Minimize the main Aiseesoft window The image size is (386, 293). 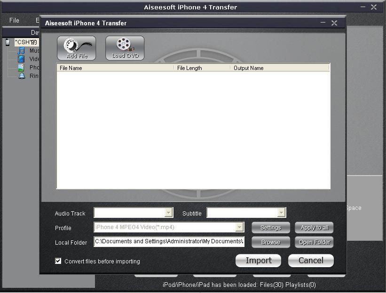click(x=363, y=7)
